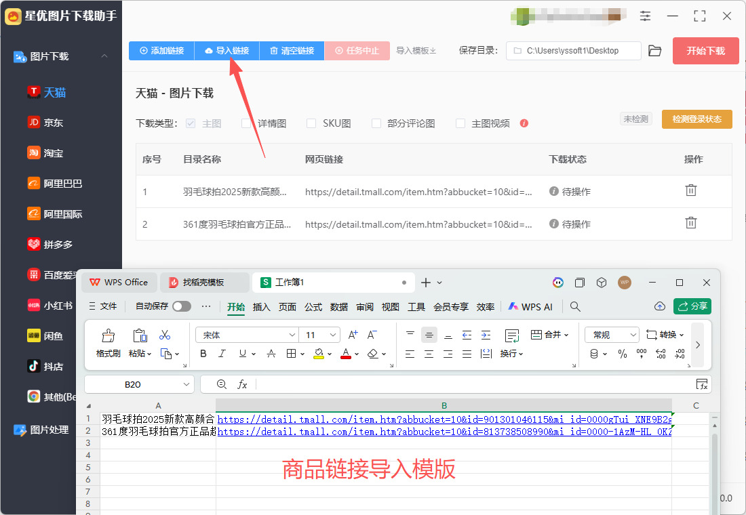
Task: Select 拼多多 in sidebar
Action: coord(50,245)
